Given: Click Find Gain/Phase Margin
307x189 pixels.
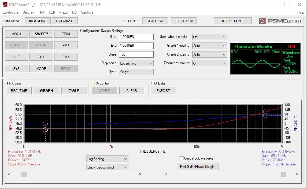Looking at the screenshot, I should [198, 166].
